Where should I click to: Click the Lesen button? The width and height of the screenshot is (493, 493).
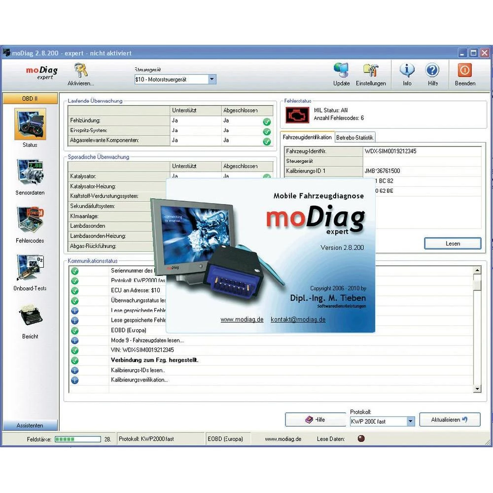click(452, 244)
